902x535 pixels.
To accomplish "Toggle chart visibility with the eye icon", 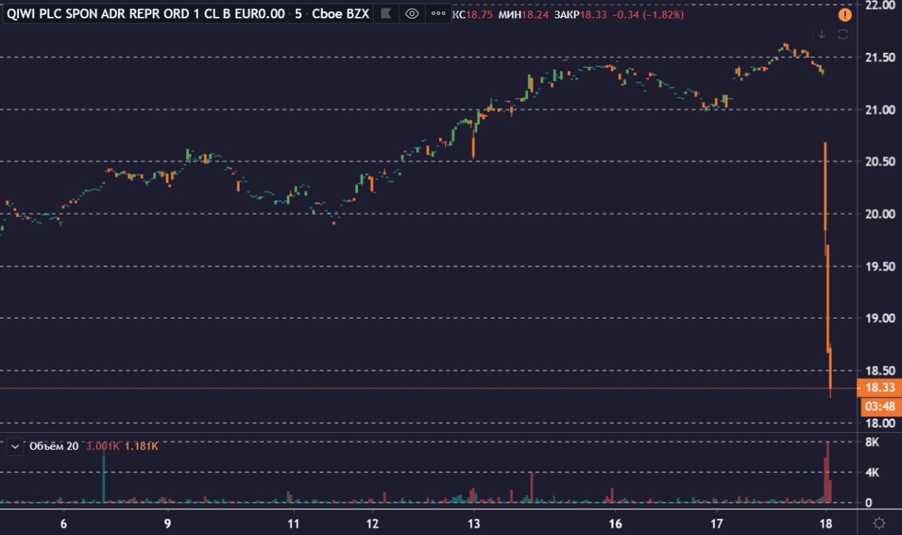I will tap(412, 13).
